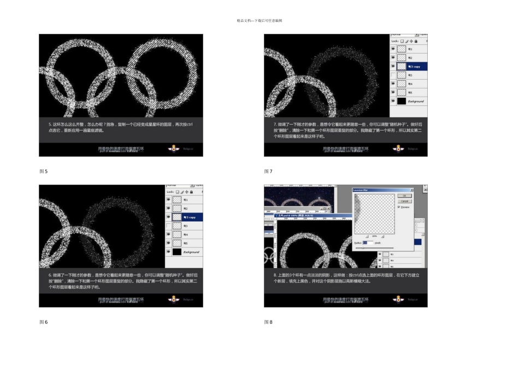Click zoom-out minus button under Gaussian Blur preview

click(367, 236)
